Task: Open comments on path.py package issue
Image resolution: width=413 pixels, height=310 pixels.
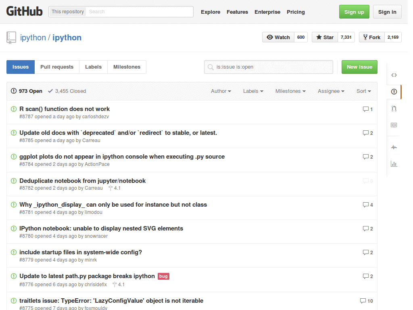Action: (368, 276)
